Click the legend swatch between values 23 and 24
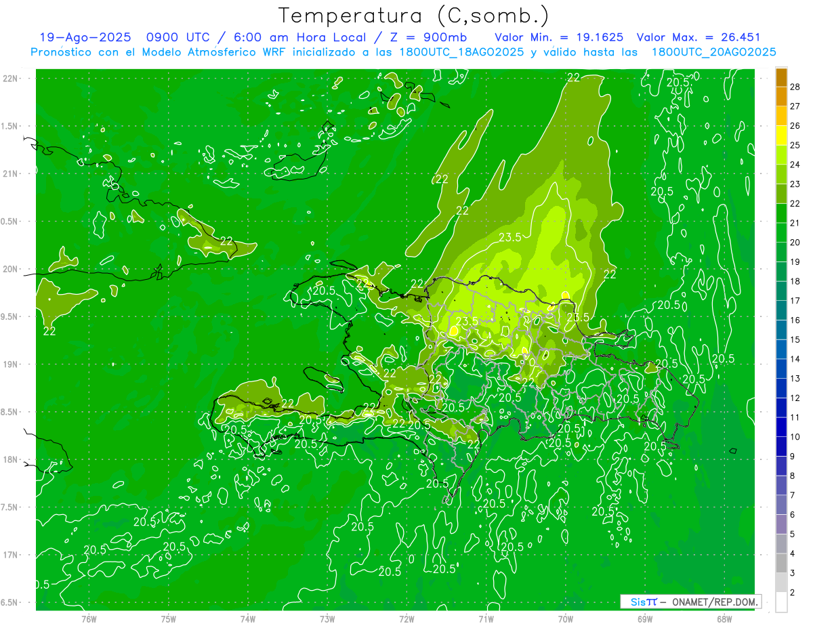The image size is (813, 628). pos(781,174)
